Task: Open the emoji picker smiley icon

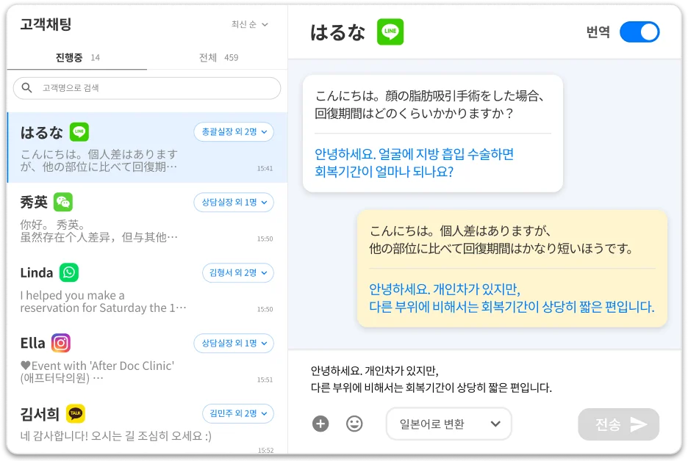Action: [354, 424]
